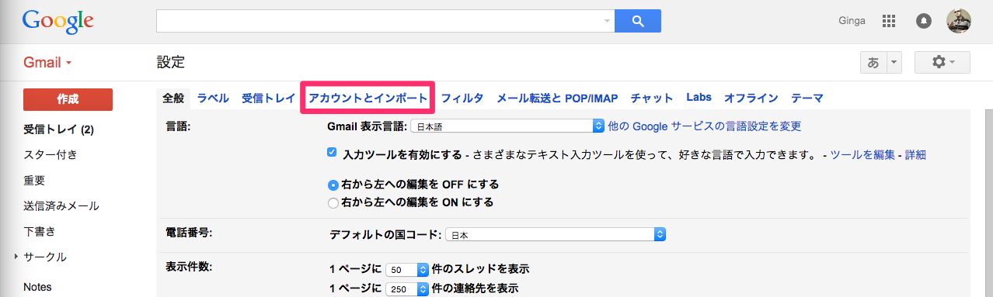
Task: Open デフォルトの国コード dropdown showing 日本
Action: point(556,234)
